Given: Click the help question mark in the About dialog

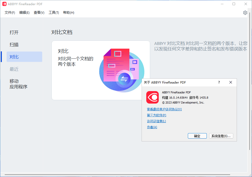Looking at the screenshot, I should click(219, 82).
